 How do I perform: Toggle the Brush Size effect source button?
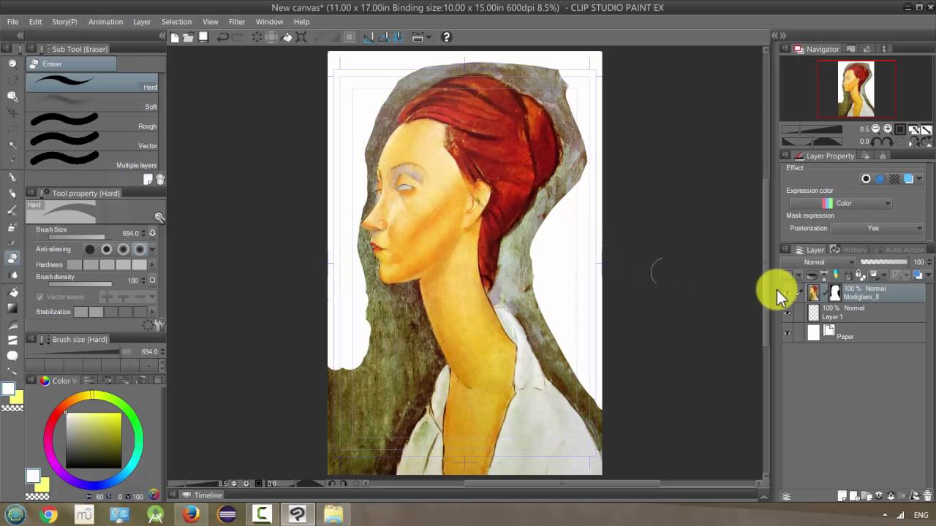(x=152, y=233)
